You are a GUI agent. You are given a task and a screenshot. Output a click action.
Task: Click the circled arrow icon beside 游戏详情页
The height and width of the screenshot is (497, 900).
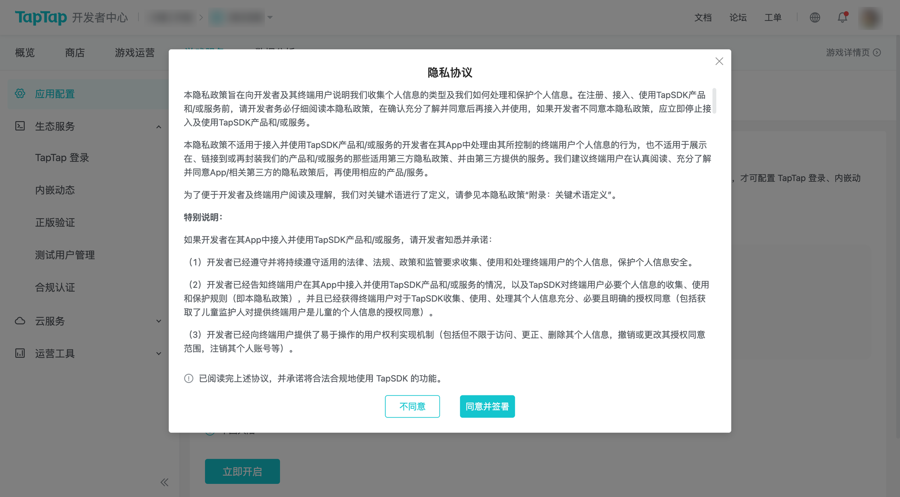877,53
